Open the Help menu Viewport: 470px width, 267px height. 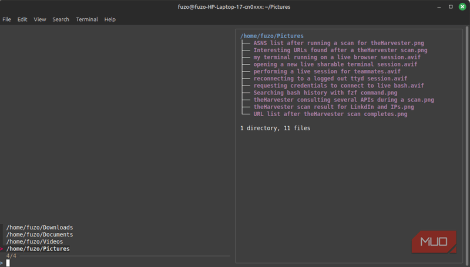click(110, 19)
